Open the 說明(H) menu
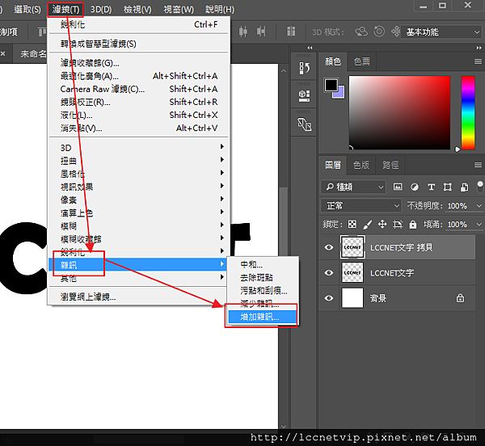Viewport: 485px width, 446px height. coord(220,9)
